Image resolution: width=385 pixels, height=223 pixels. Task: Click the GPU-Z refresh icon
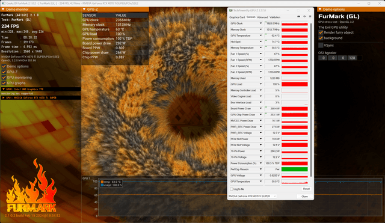(x=304, y=16)
